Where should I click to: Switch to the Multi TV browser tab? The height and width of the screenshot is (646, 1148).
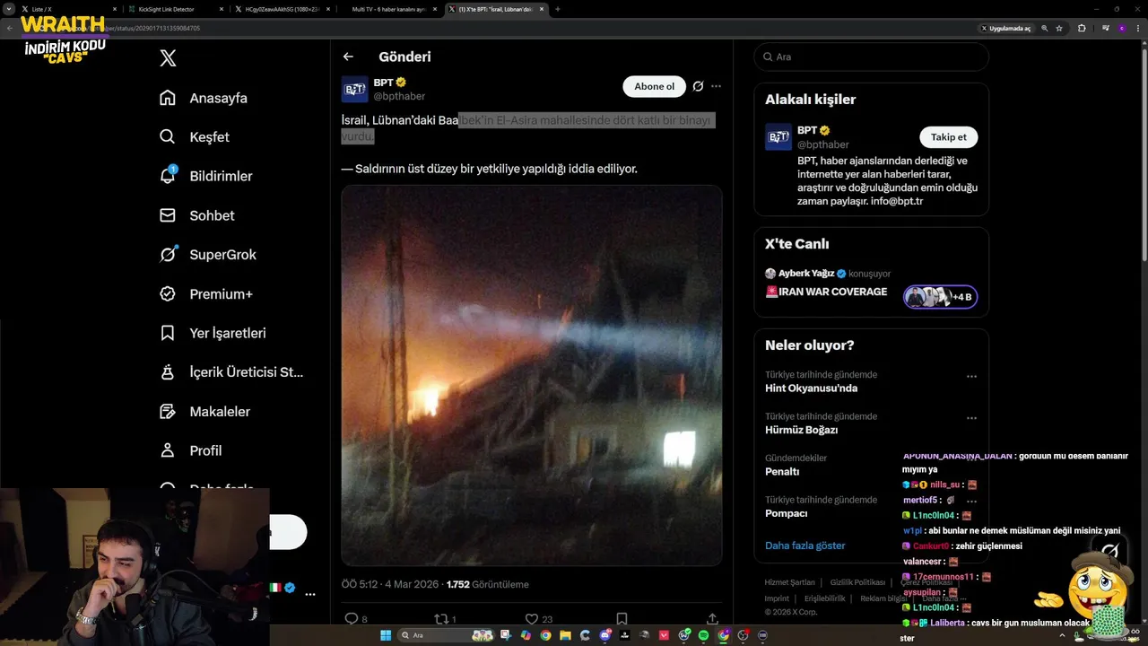click(387, 9)
